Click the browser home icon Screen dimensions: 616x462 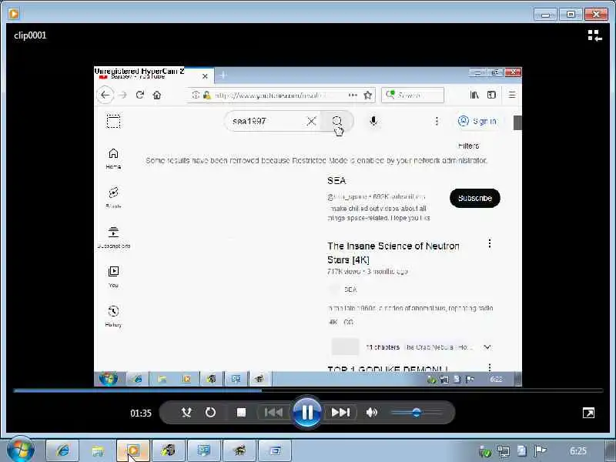tap(157, 95)
